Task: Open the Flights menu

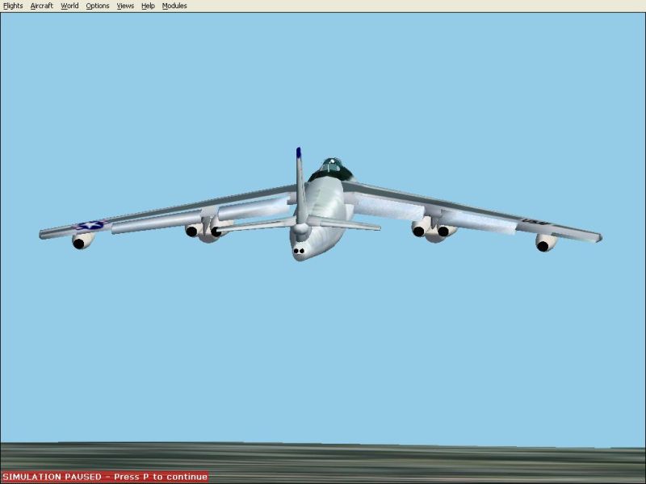Action: (13, 6)
